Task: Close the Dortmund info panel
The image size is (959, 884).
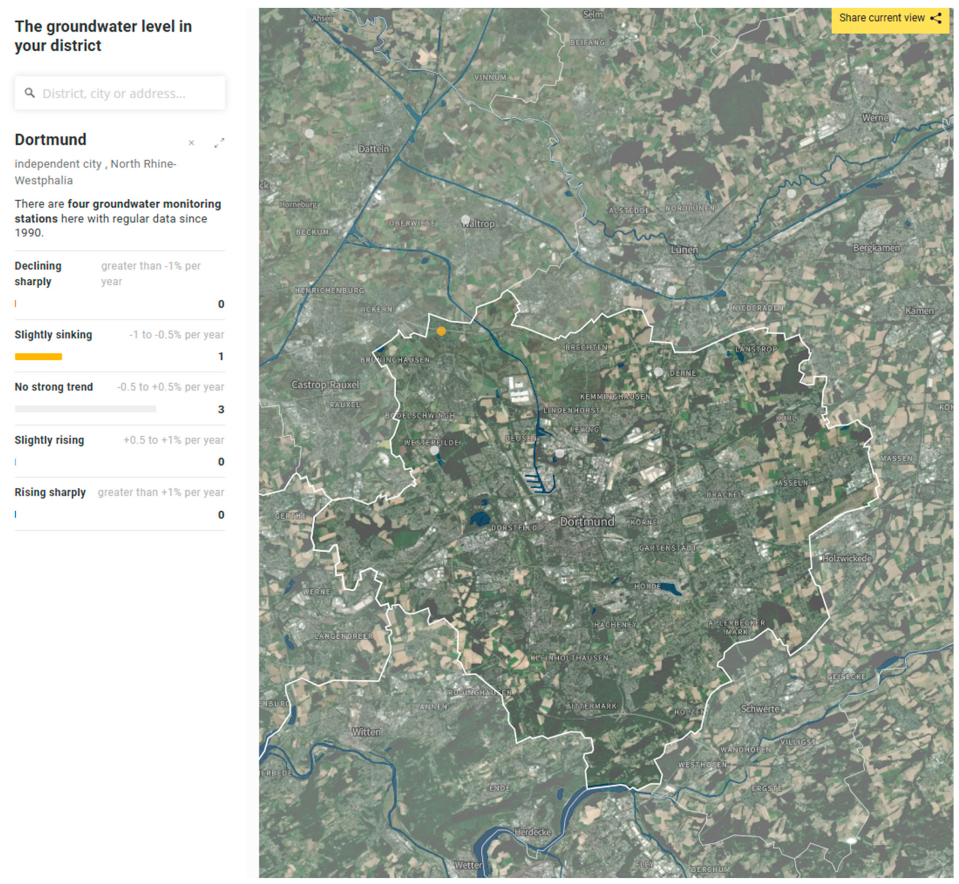Action: click(191, 143)
